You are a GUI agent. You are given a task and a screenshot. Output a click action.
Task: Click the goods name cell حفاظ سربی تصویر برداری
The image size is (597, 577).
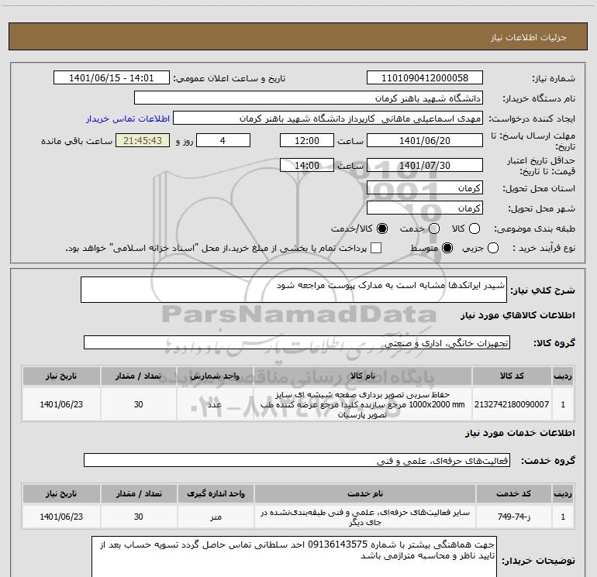tap(363, 404)
